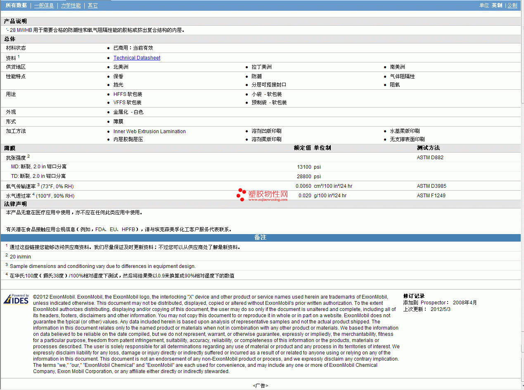Select the 已商用：当前有效 status text
524x390 pixels.
click(133, 48)
